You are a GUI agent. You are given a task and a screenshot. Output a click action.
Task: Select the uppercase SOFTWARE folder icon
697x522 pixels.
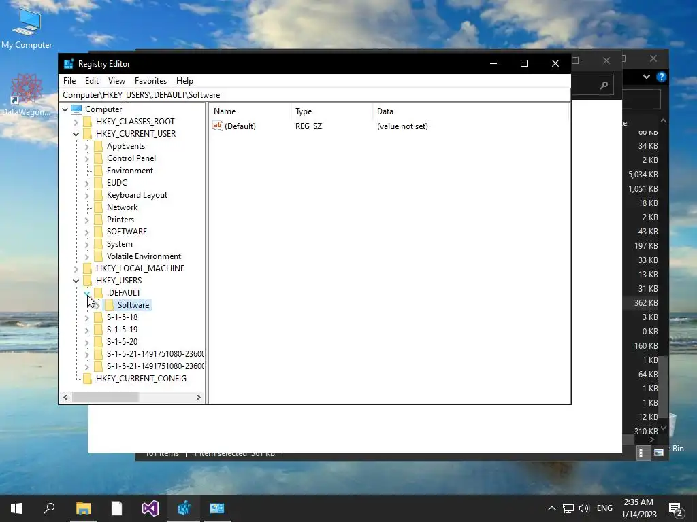98,232
